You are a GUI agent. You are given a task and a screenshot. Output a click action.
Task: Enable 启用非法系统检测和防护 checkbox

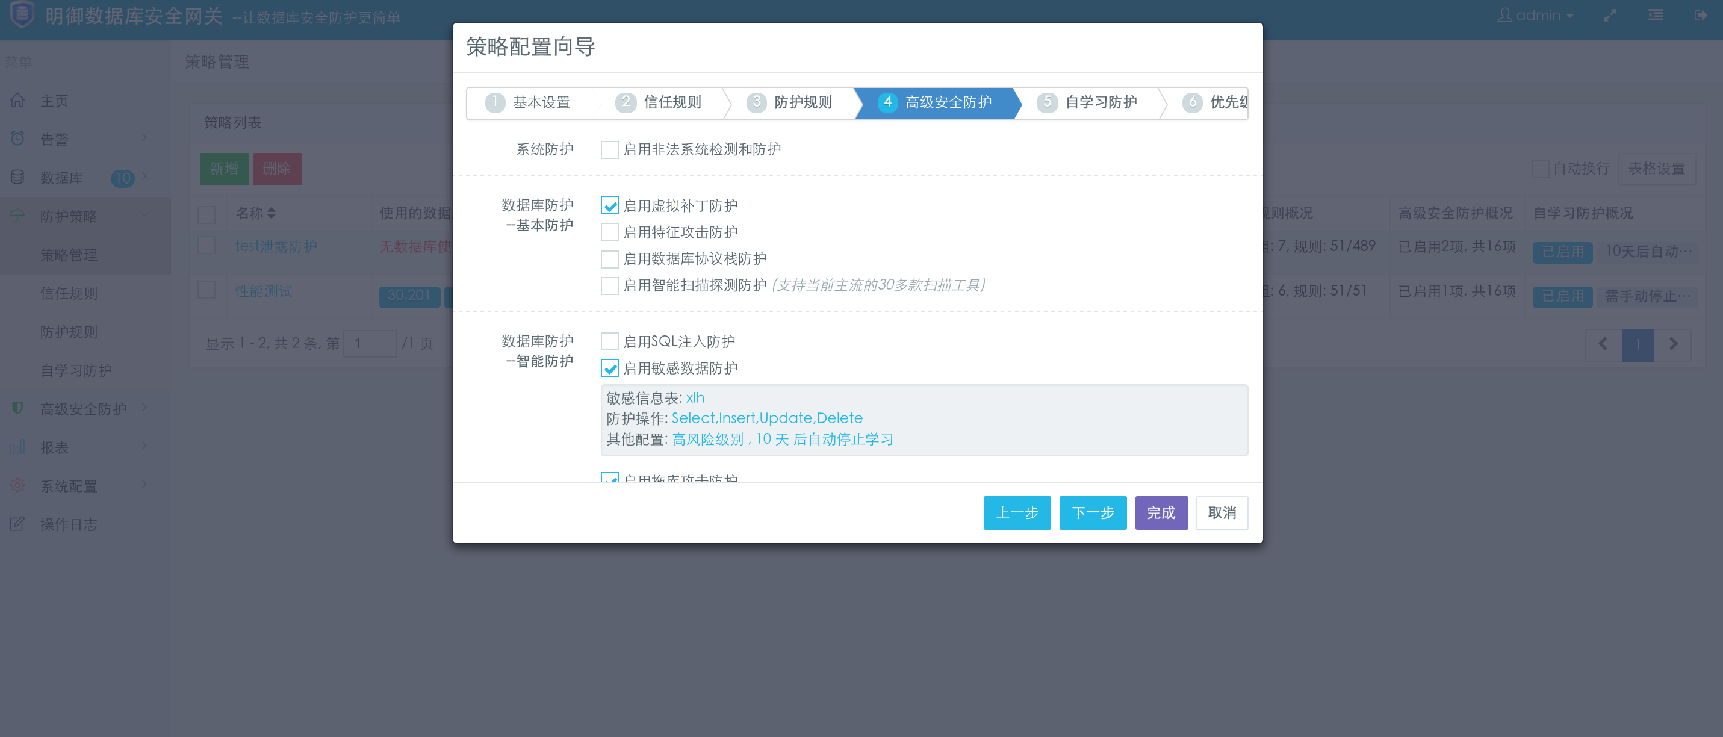pyautogui.click(x=609, y=150)
